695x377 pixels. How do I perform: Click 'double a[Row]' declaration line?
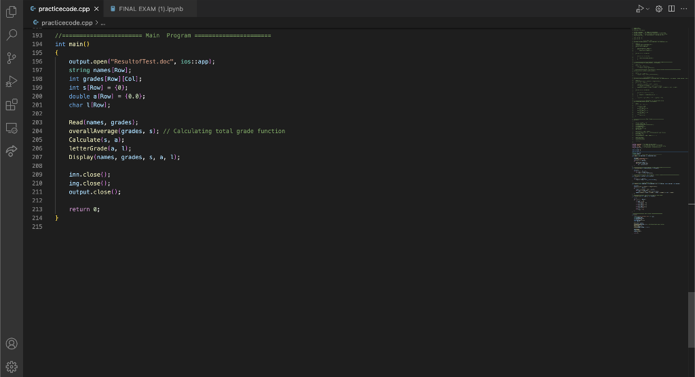click(107, 96)
